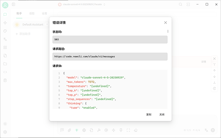This screenshot has width=221, height=138.
Task: Open the paintings palette sidebar icon
Action: [x=5, y=31]
